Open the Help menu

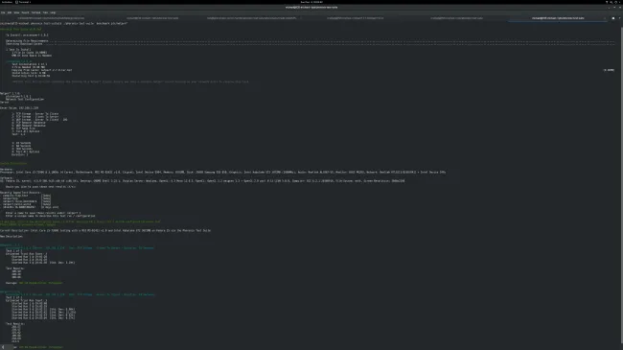click(53, 12)
